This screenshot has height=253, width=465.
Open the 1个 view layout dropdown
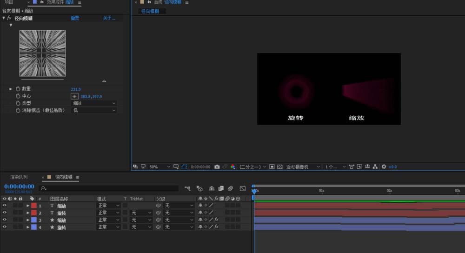click(335, 166)
